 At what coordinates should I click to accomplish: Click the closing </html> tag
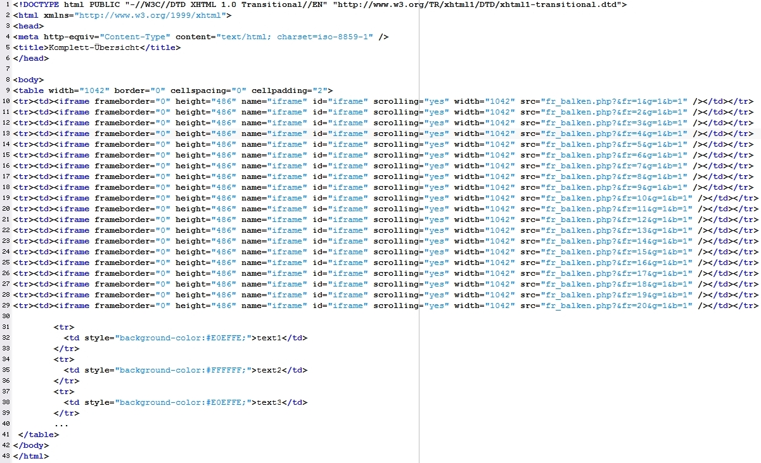(x=30, y=456)
